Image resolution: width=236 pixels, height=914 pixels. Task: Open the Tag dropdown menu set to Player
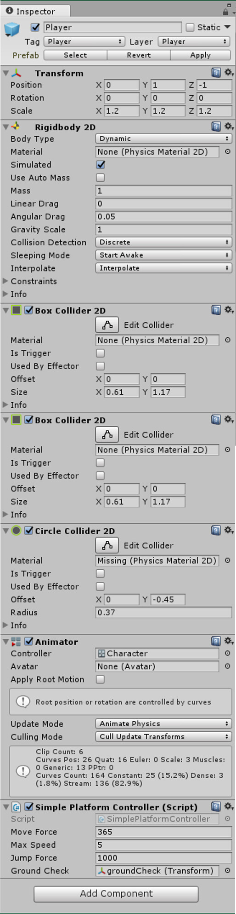click(84, 41)
